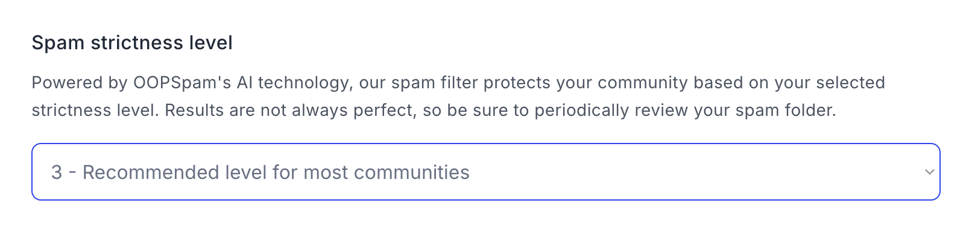This screenshot has width=972, height=227.
Task: Click the chevron arrow in the strictness select
Action: click(x=929, y=172)
